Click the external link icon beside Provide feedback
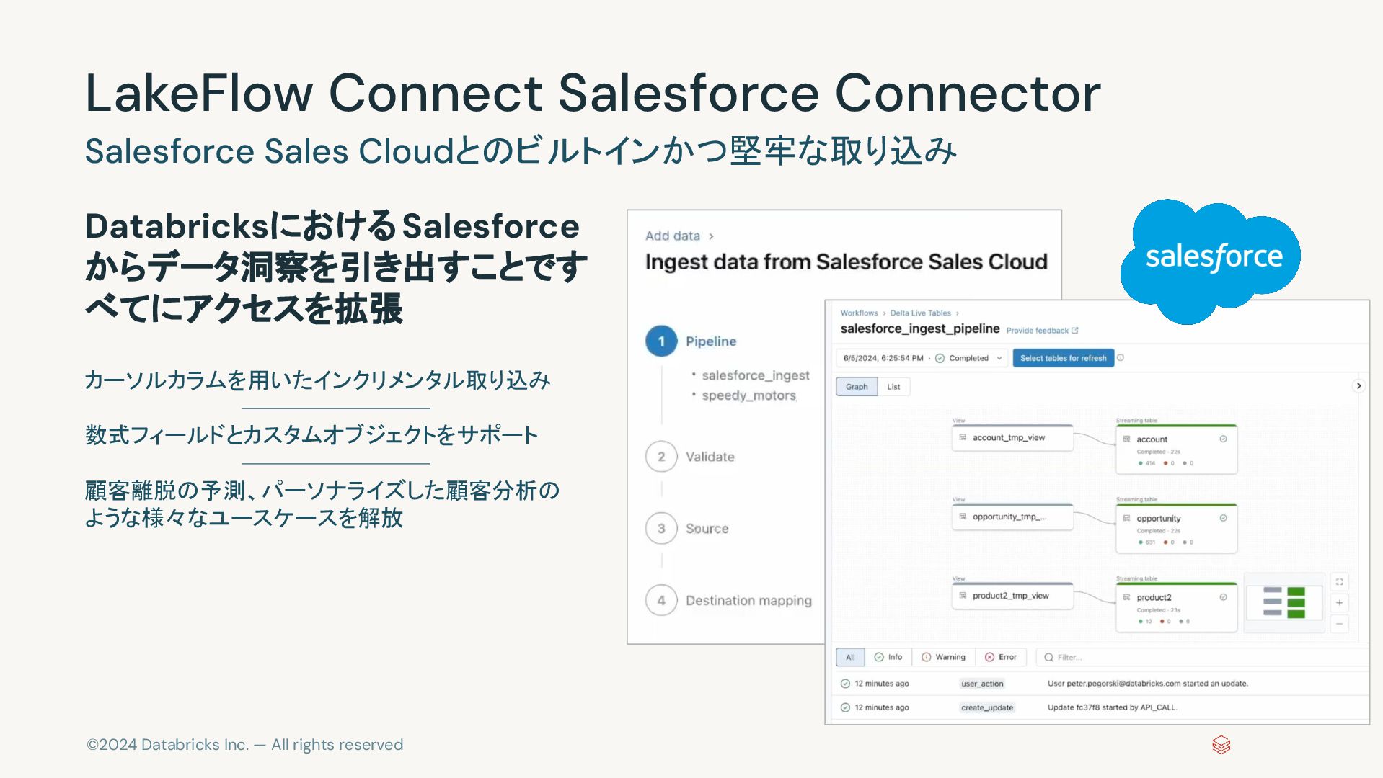 click(1075, 331)
